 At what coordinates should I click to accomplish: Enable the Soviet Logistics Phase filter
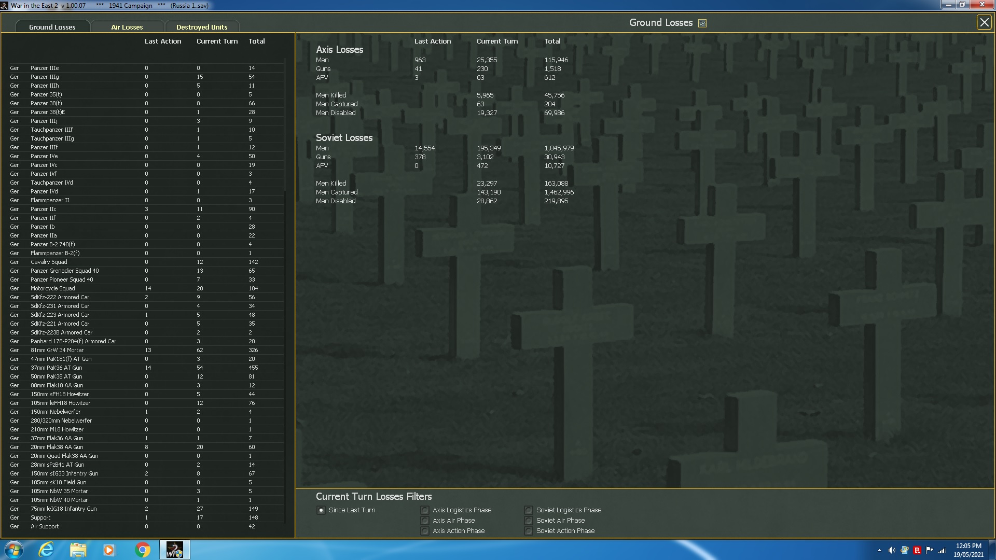529,510
